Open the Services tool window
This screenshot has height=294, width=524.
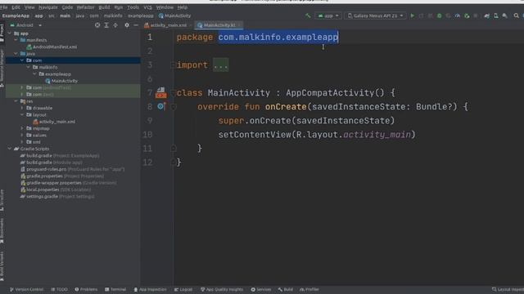coord(260,289)
